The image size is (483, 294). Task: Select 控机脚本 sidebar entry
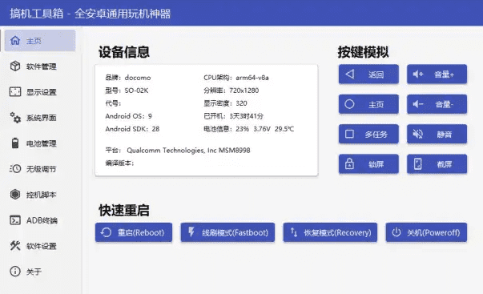point(40,195)
